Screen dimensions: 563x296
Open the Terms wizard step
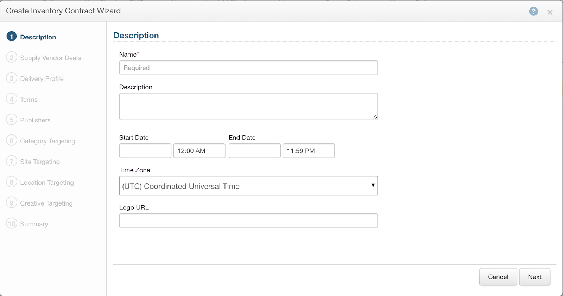(x=29, y=100)
